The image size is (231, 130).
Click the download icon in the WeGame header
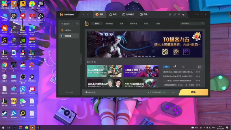179,14
